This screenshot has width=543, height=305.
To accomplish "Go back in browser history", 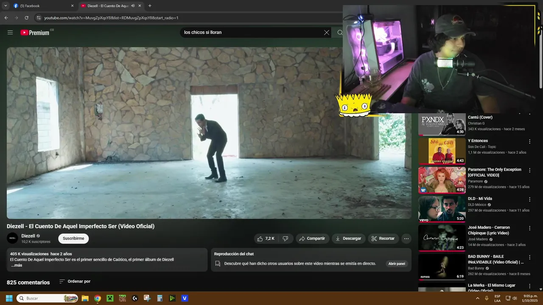I will [6, 18].
